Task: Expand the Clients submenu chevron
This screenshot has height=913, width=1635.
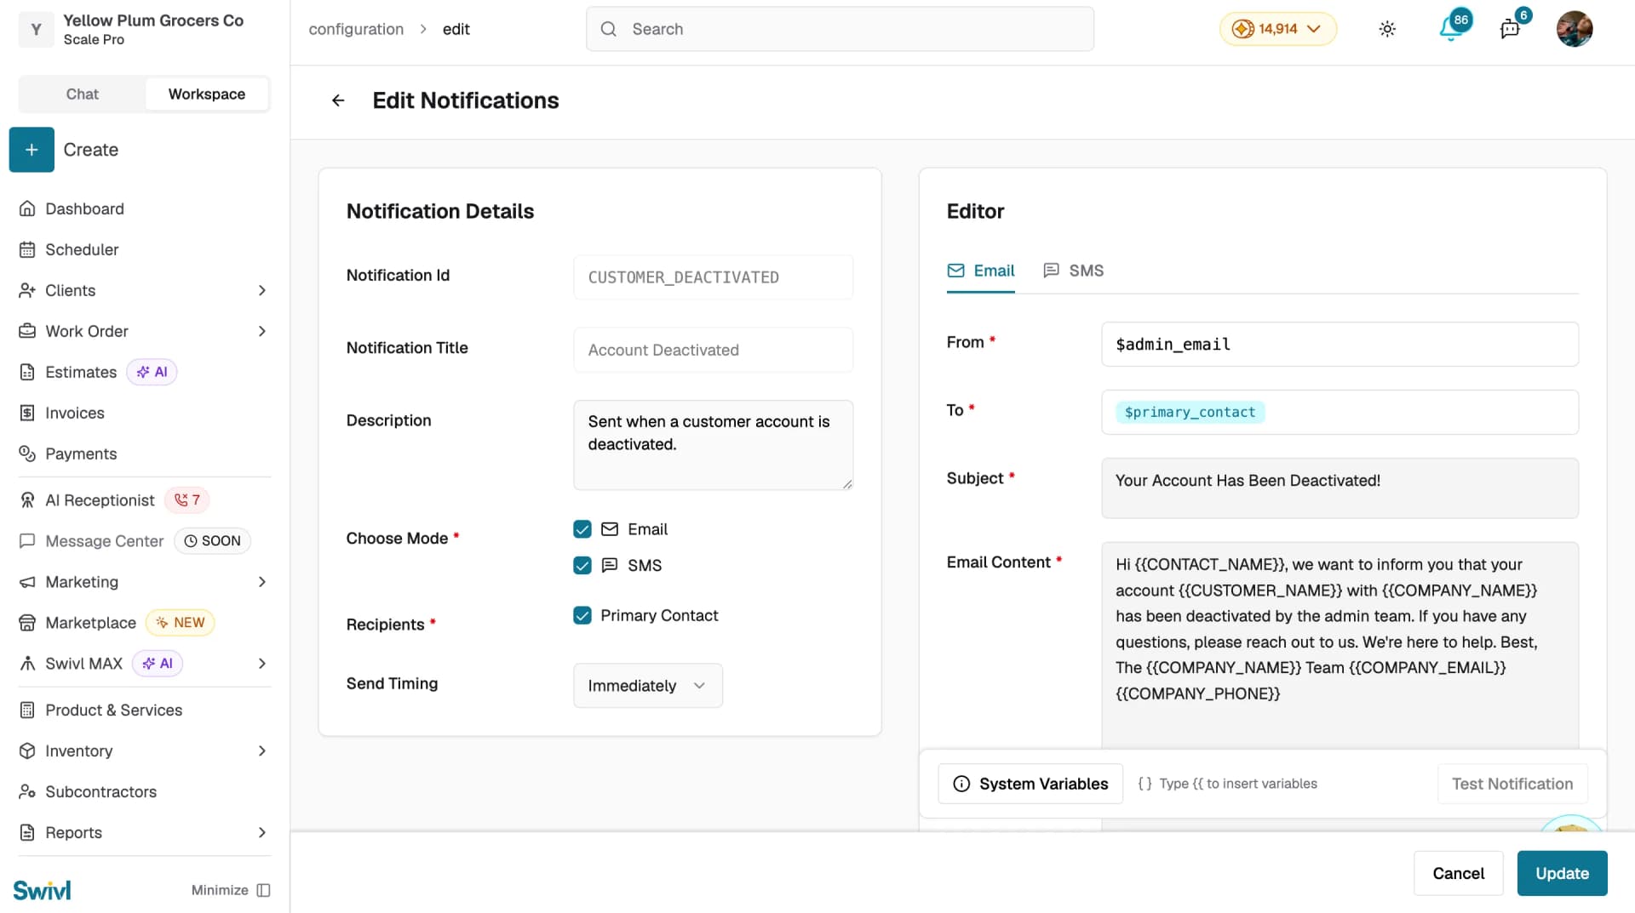Action: click(x=262, y=290)
